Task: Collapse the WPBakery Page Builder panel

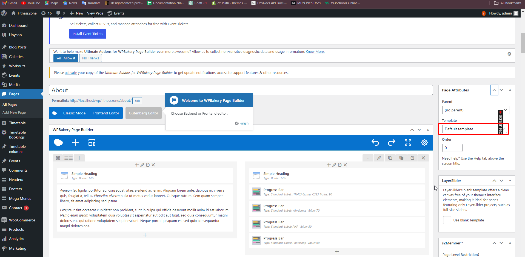Action: click(x=428, y=130)
